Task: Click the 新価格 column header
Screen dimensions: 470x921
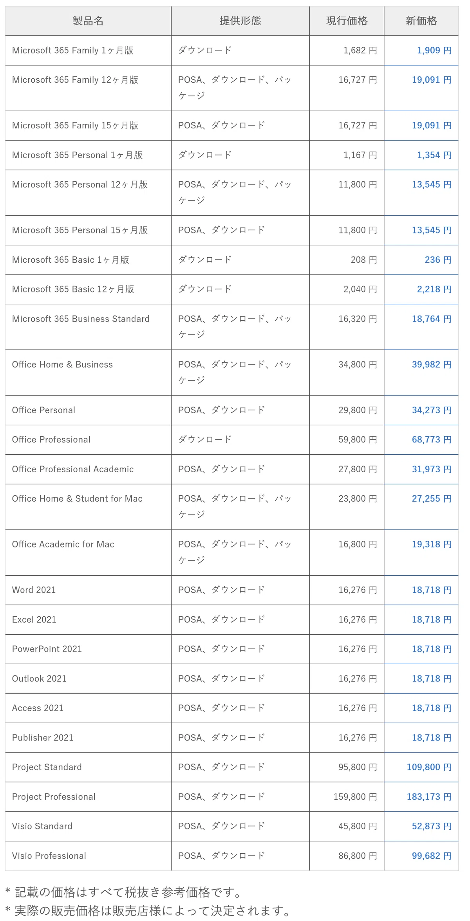Action: click(x=421, y=21)
